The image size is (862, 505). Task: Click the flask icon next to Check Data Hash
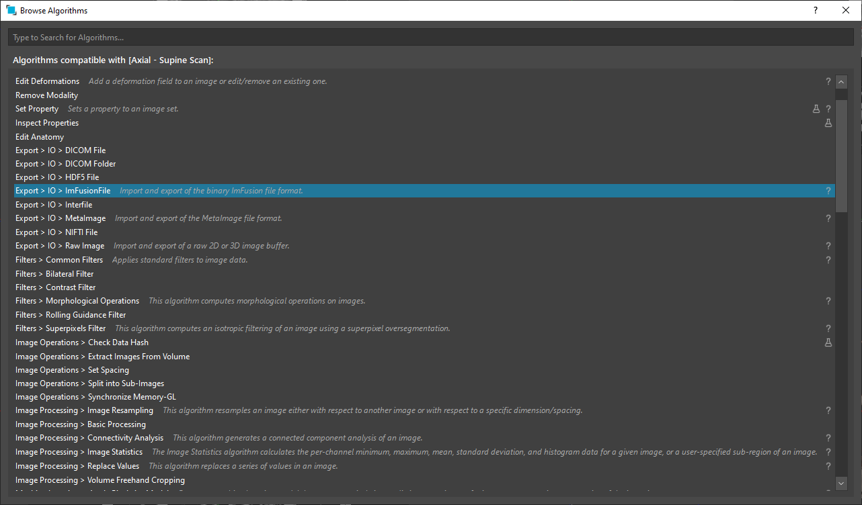(x=828, y=342)
